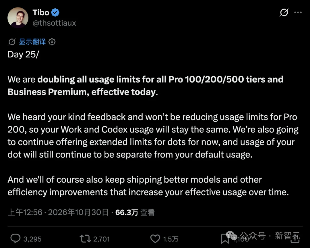Open the @thsottiaux handle link
The width and height of the screenshot is (310, 248).
tap(54, 23)
